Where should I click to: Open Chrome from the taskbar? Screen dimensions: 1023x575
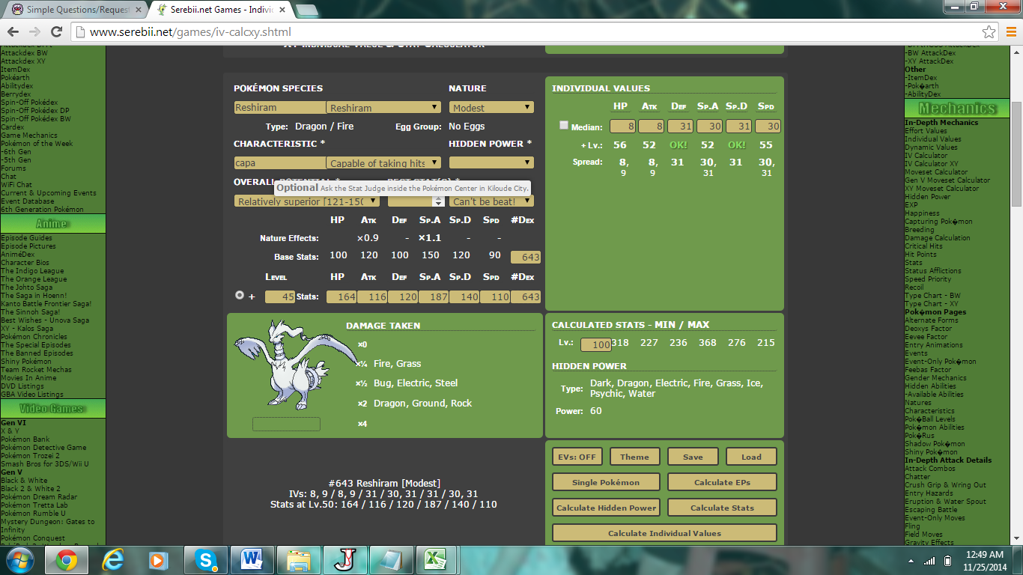(x=66, y=560)
